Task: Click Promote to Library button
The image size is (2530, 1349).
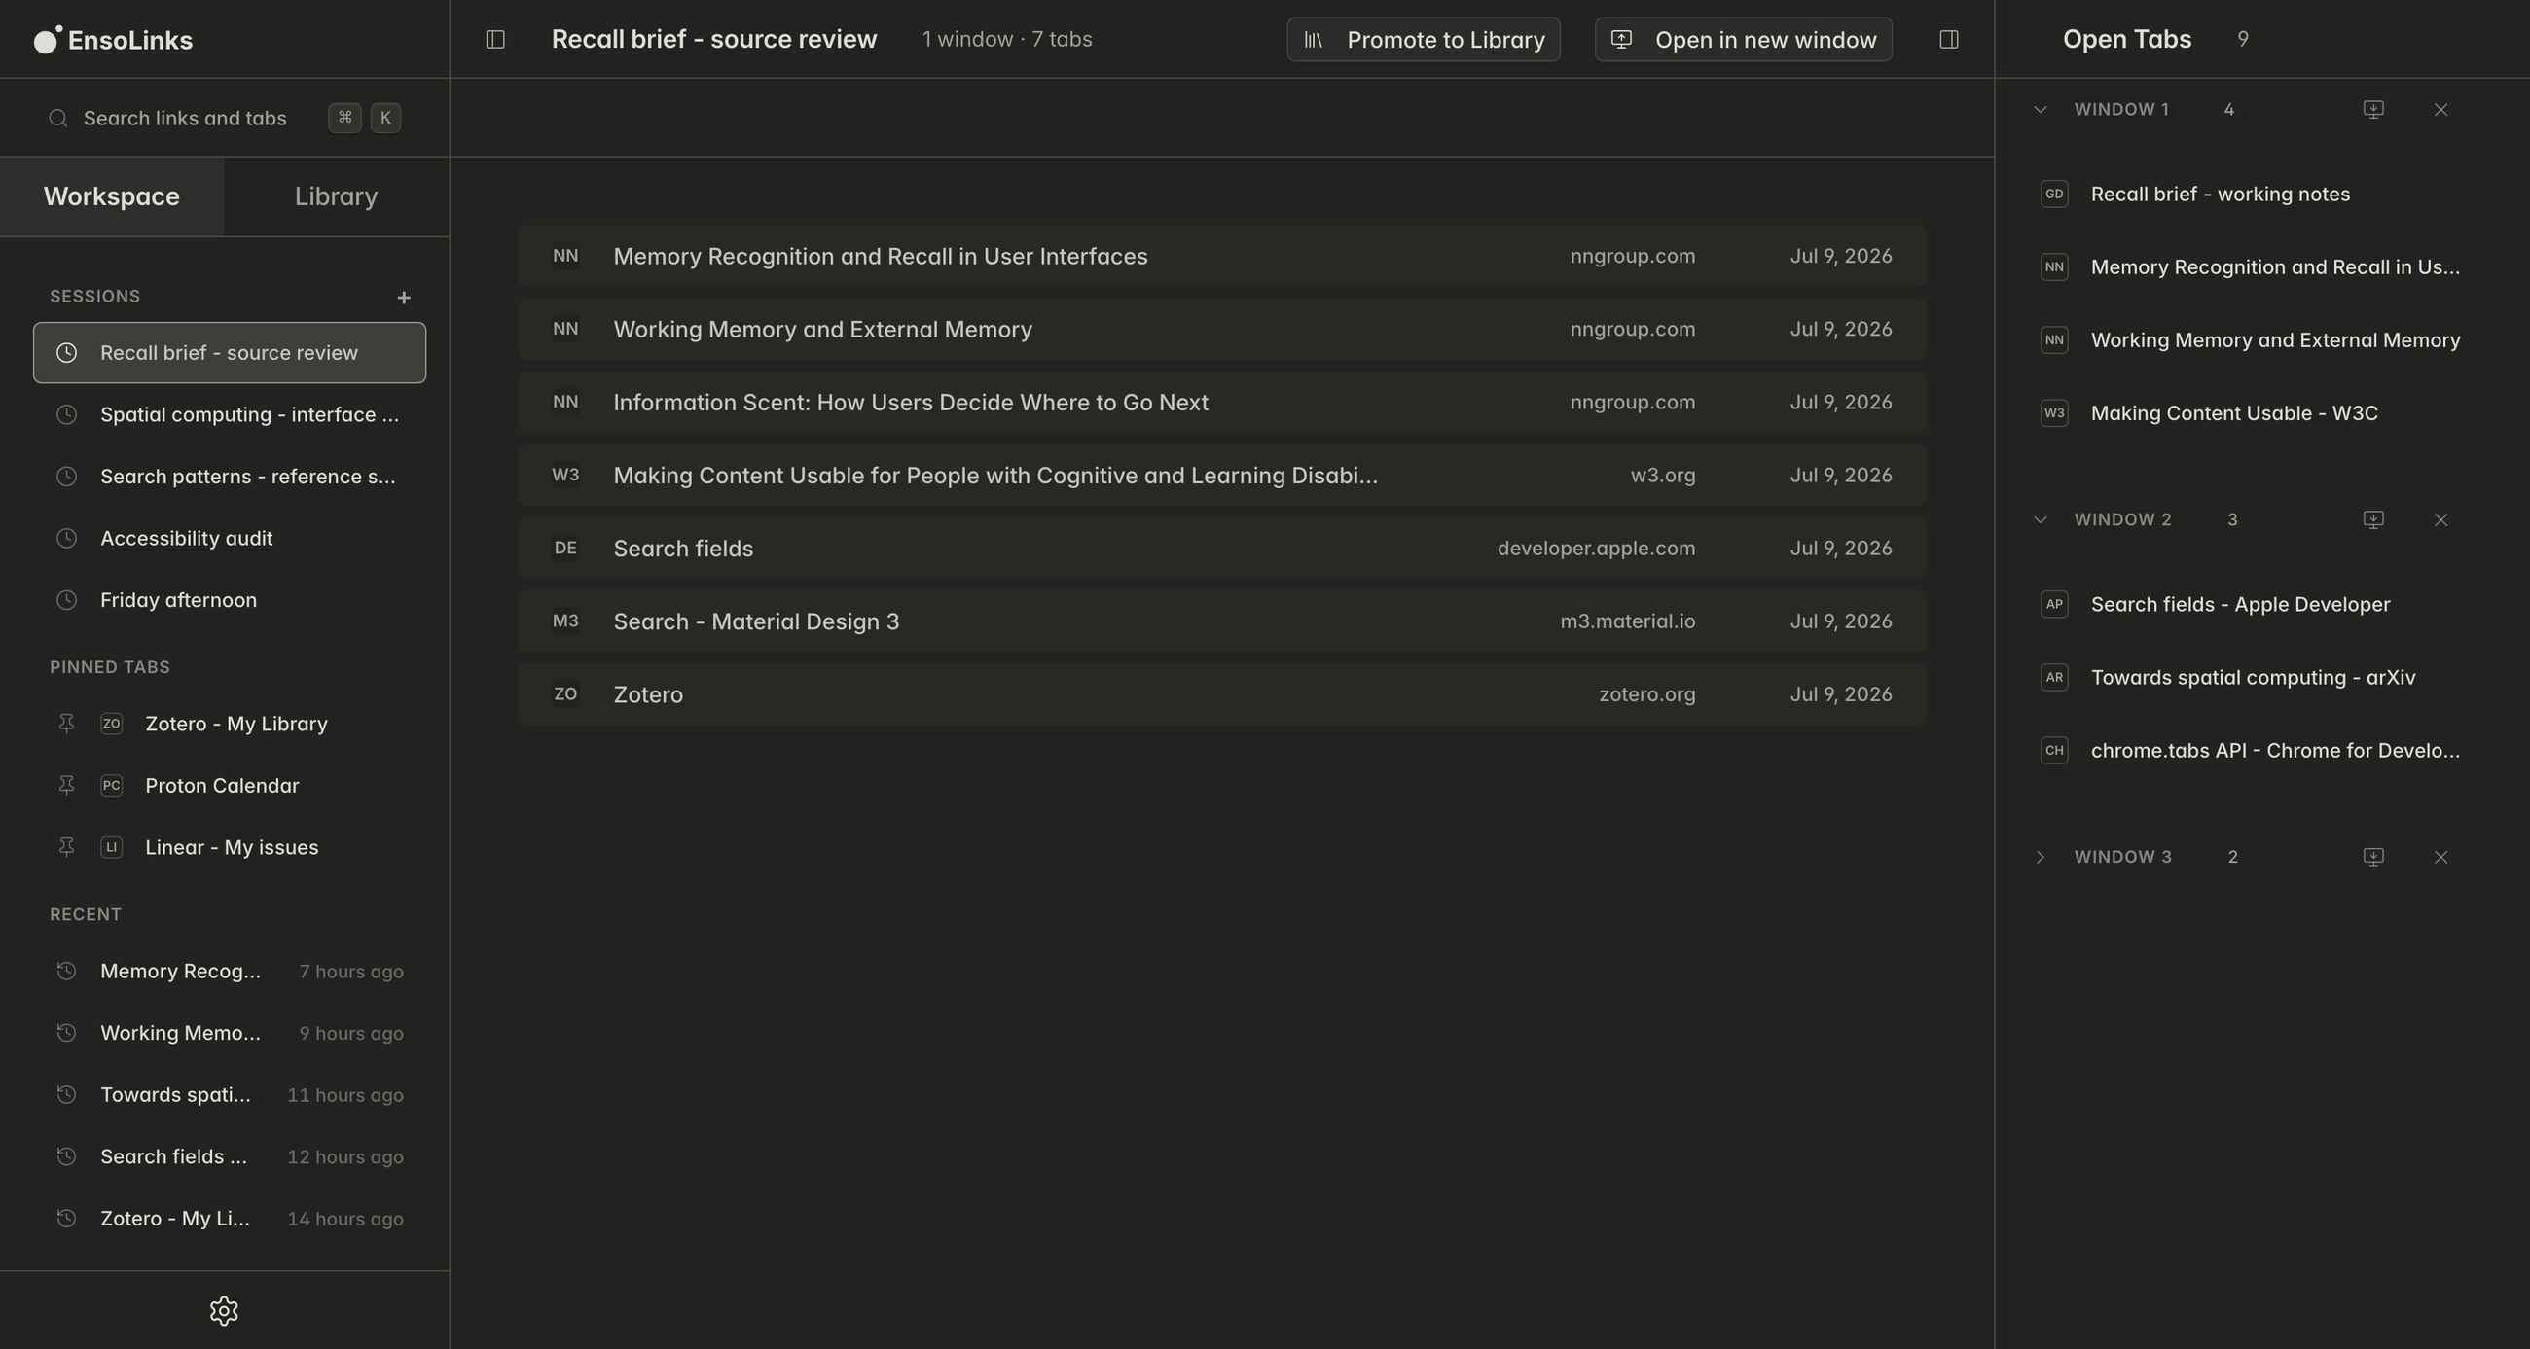Action: 1423,39
